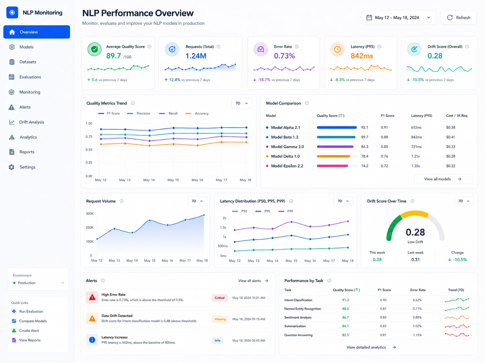The width and height of the screenshot is (485, 363).
Task: Click the Settings gear icon in sidebar
Action: pyautogui.click(x=12, y=167)
